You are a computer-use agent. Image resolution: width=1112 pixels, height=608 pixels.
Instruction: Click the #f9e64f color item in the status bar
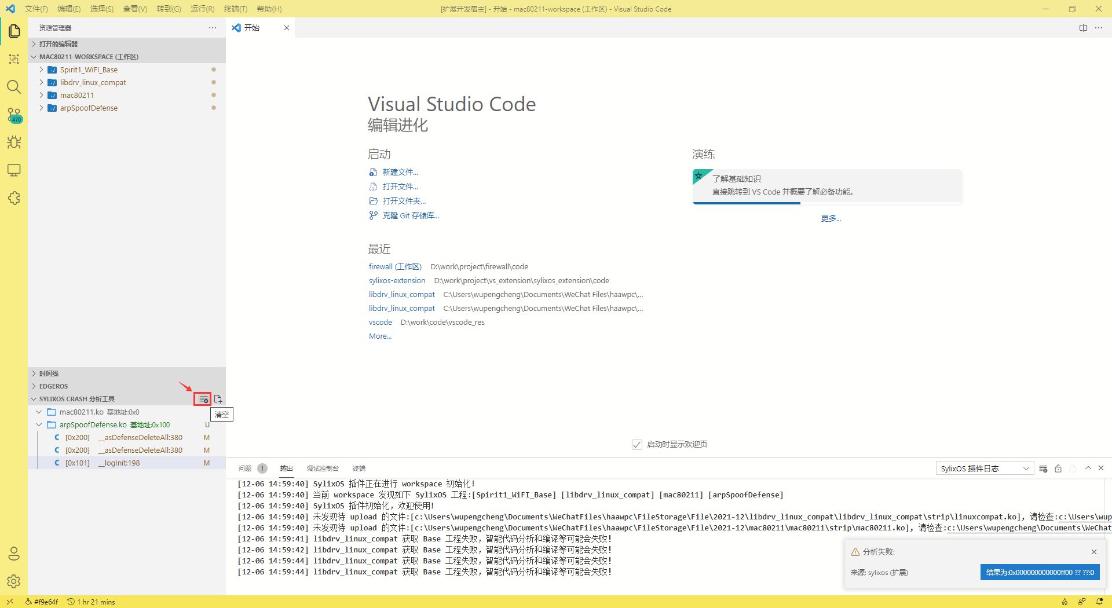pyautogui.click(x=41, y=602)
